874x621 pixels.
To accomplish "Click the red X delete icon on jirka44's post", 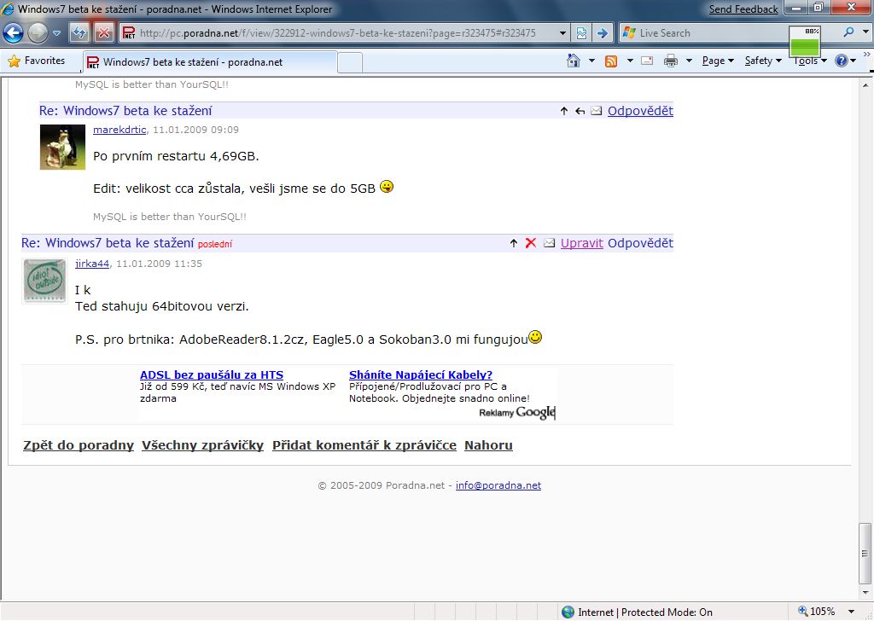I will 531,243.
